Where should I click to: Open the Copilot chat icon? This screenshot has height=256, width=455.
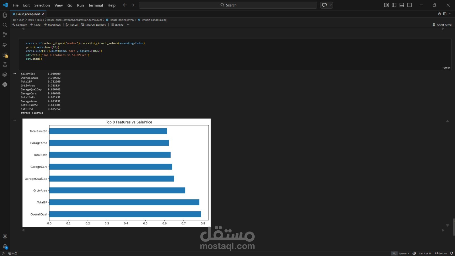pos(324,5)
